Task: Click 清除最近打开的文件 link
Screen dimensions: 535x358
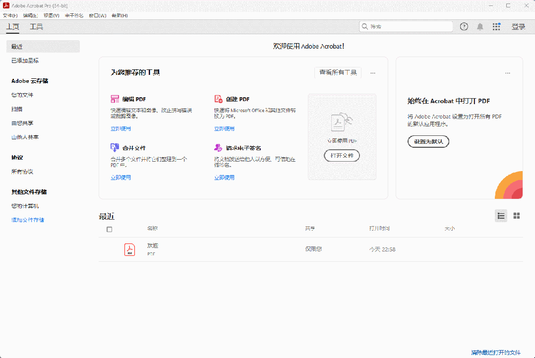Action: click(496, 353)
